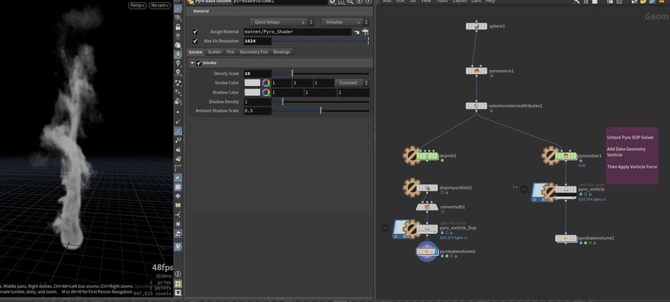670x302 pixels.
Task: Select the dopimportfield1 node
Action: (427, 187)
